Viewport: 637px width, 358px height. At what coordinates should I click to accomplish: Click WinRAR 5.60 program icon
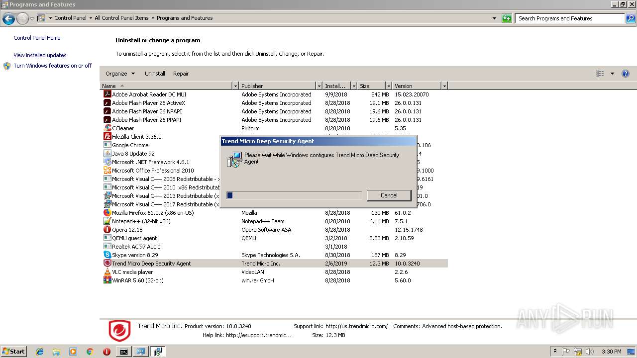pos(106,280)
